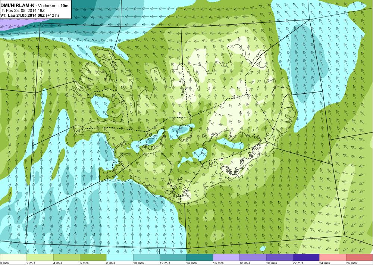Click the "IT: Fös 23. 05. 2014 18Z" line

click(x=22, y=10)
